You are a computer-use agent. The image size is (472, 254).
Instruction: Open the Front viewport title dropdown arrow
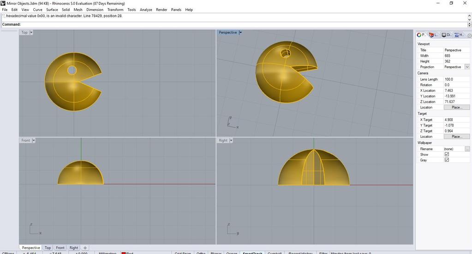point(34,141)
